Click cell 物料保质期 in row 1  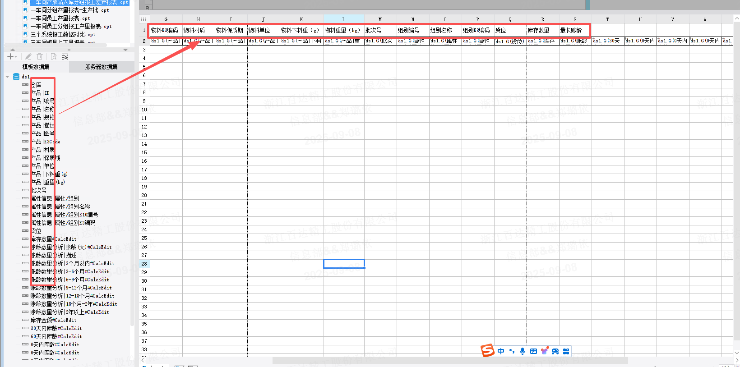coord(231,30)
